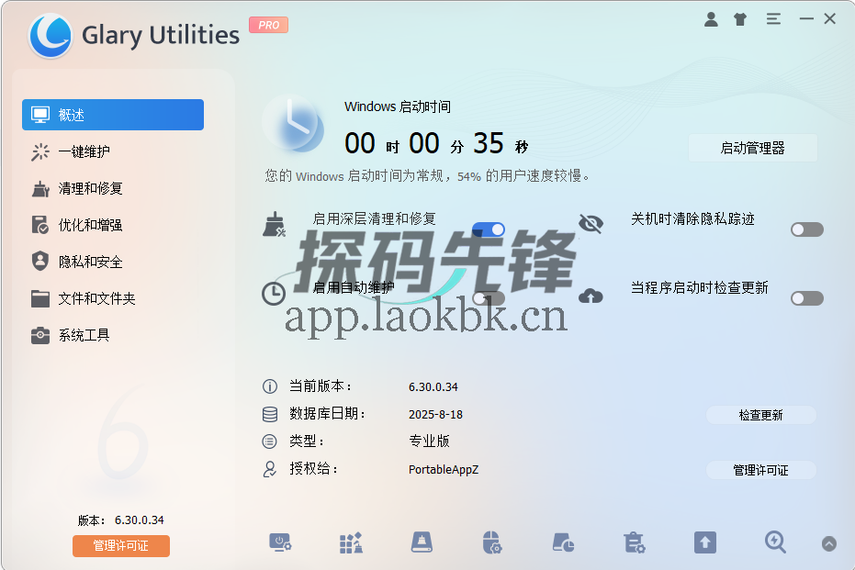Image resolution: width=855 pixels, height=570 pixels.
Task: Open the context menu manager mouse icon
Action: [x=492, y=542]
